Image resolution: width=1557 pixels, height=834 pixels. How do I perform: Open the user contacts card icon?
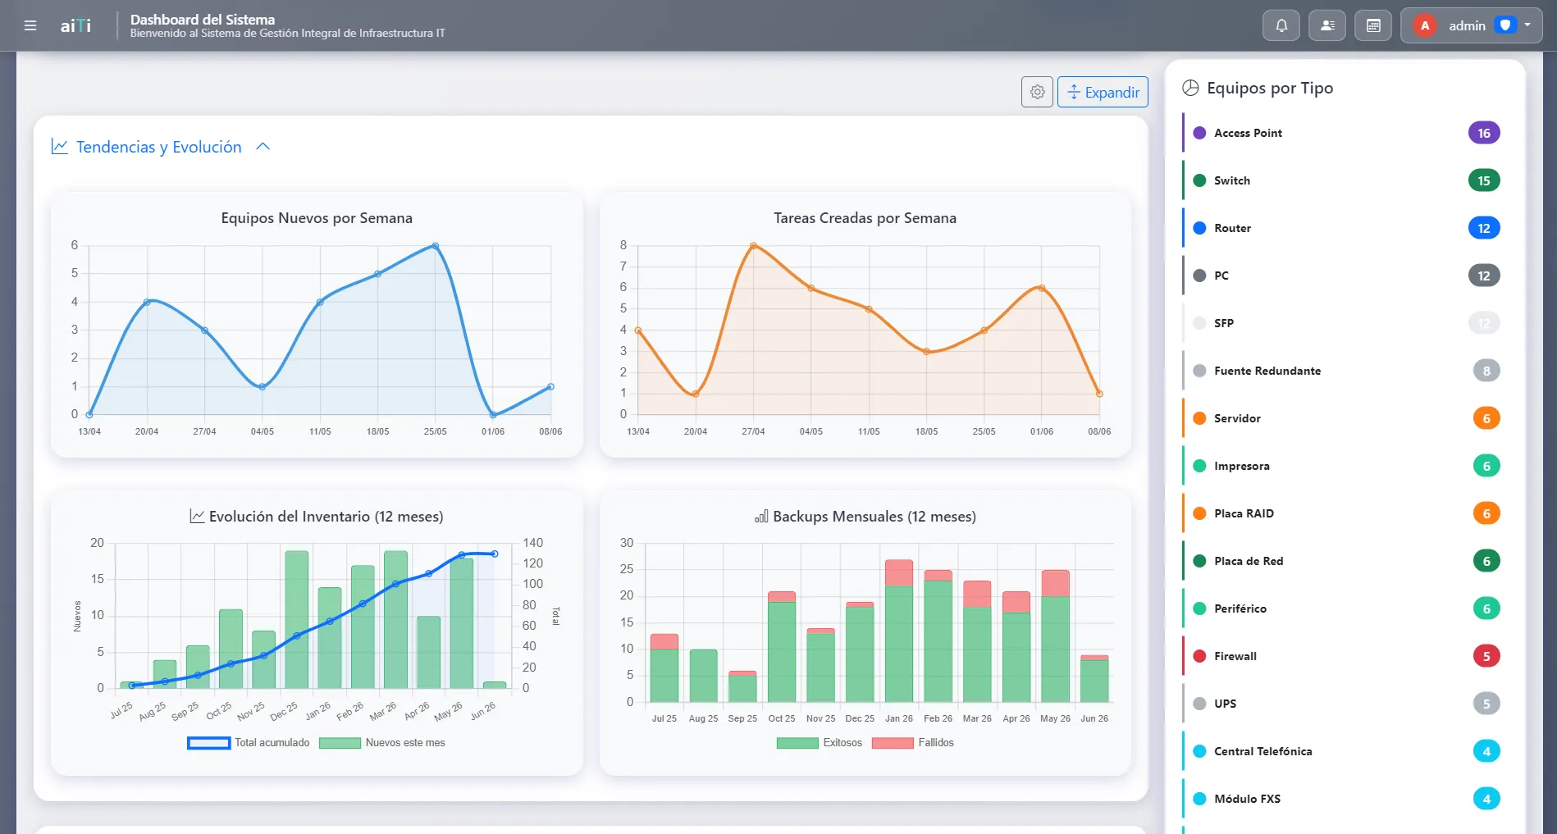1327,25
